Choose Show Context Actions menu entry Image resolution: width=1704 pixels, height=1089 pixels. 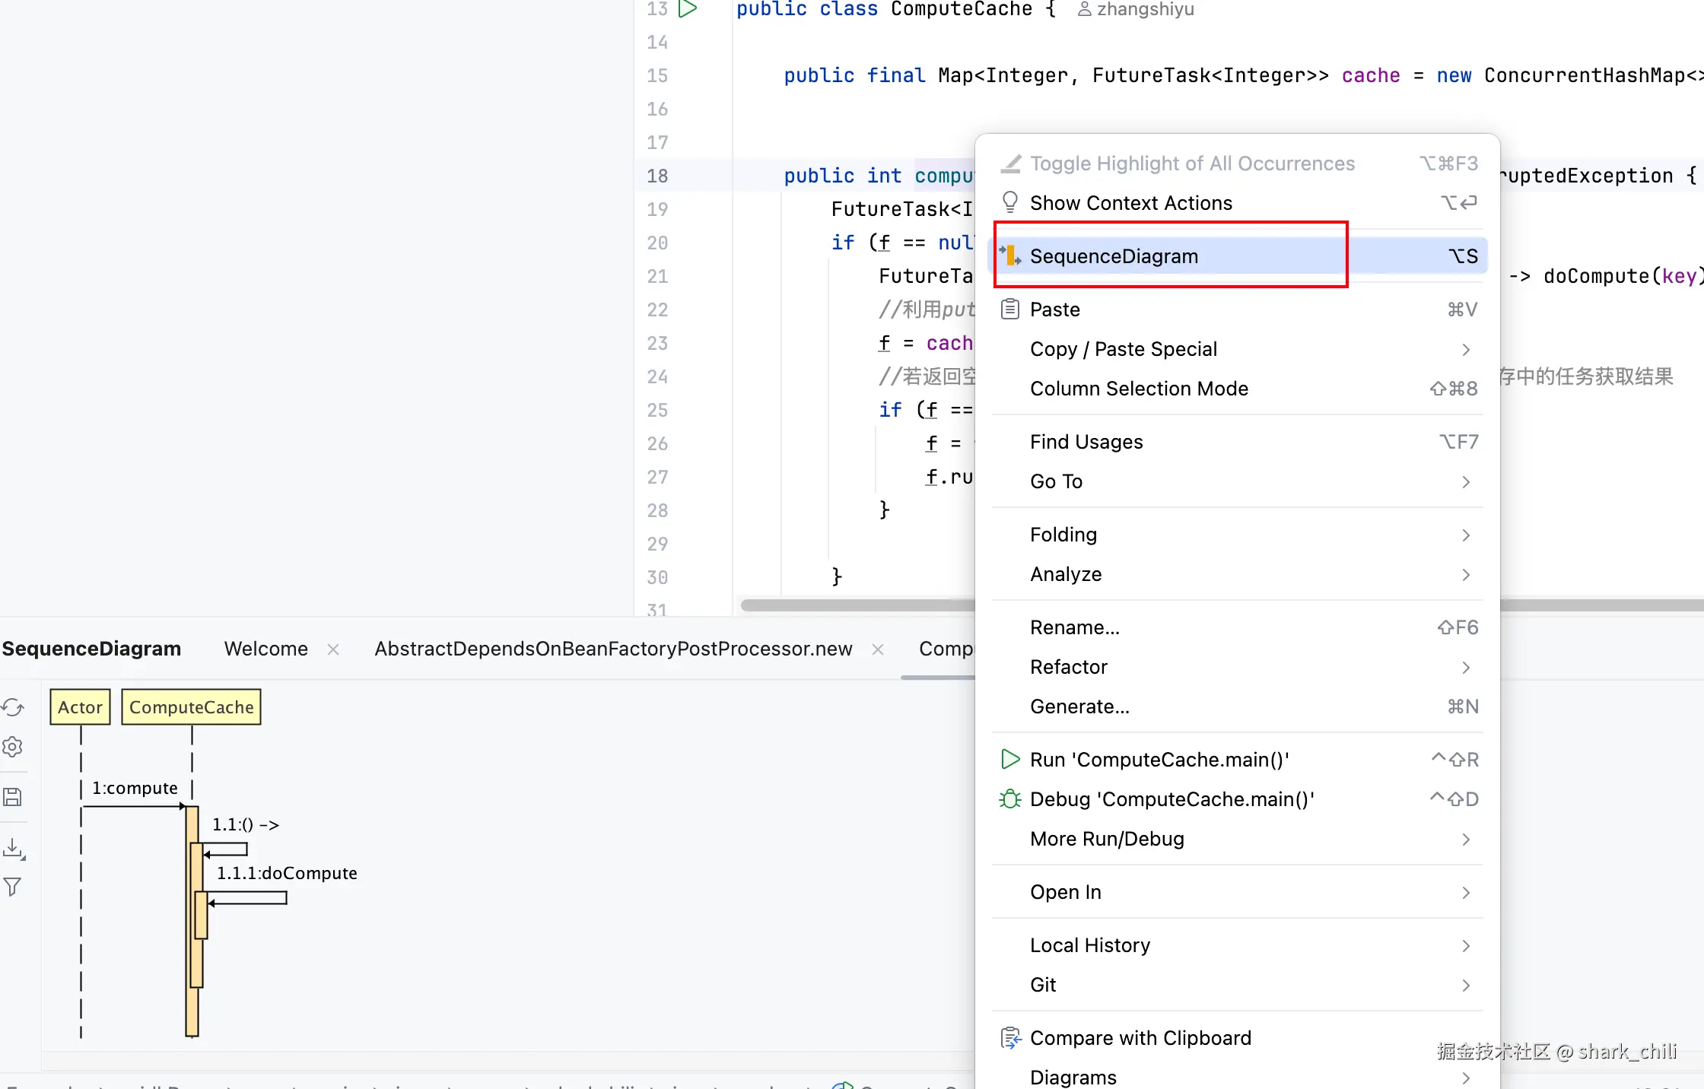[1130, 203]
